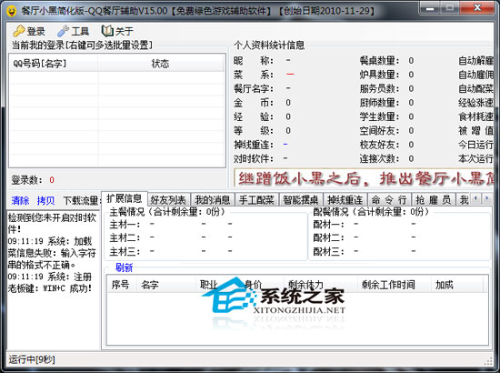Click the 配餐情况 summary heading
The width and height of the screenshot is (500, 373).
click(371, 212)
